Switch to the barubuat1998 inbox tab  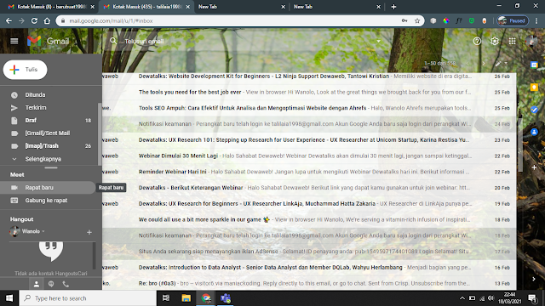click(51, 7)
